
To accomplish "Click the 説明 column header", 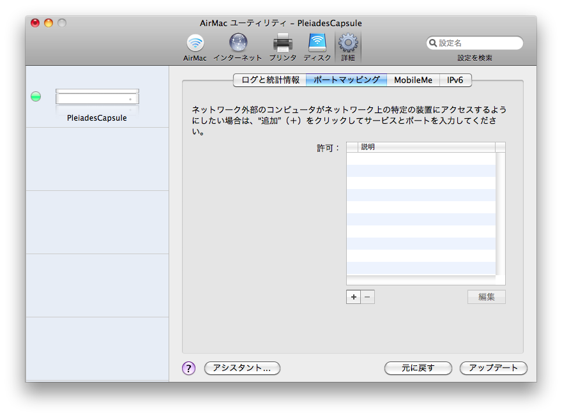I will [426, 147].
